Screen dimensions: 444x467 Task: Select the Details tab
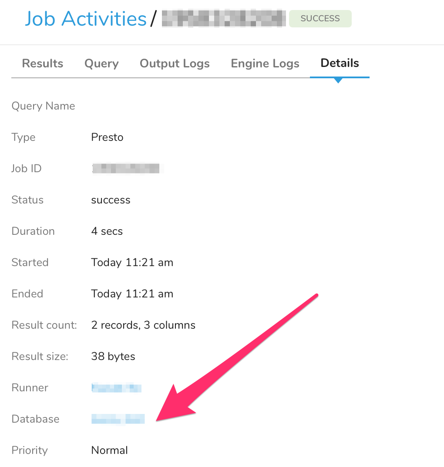tap(340, 63)
